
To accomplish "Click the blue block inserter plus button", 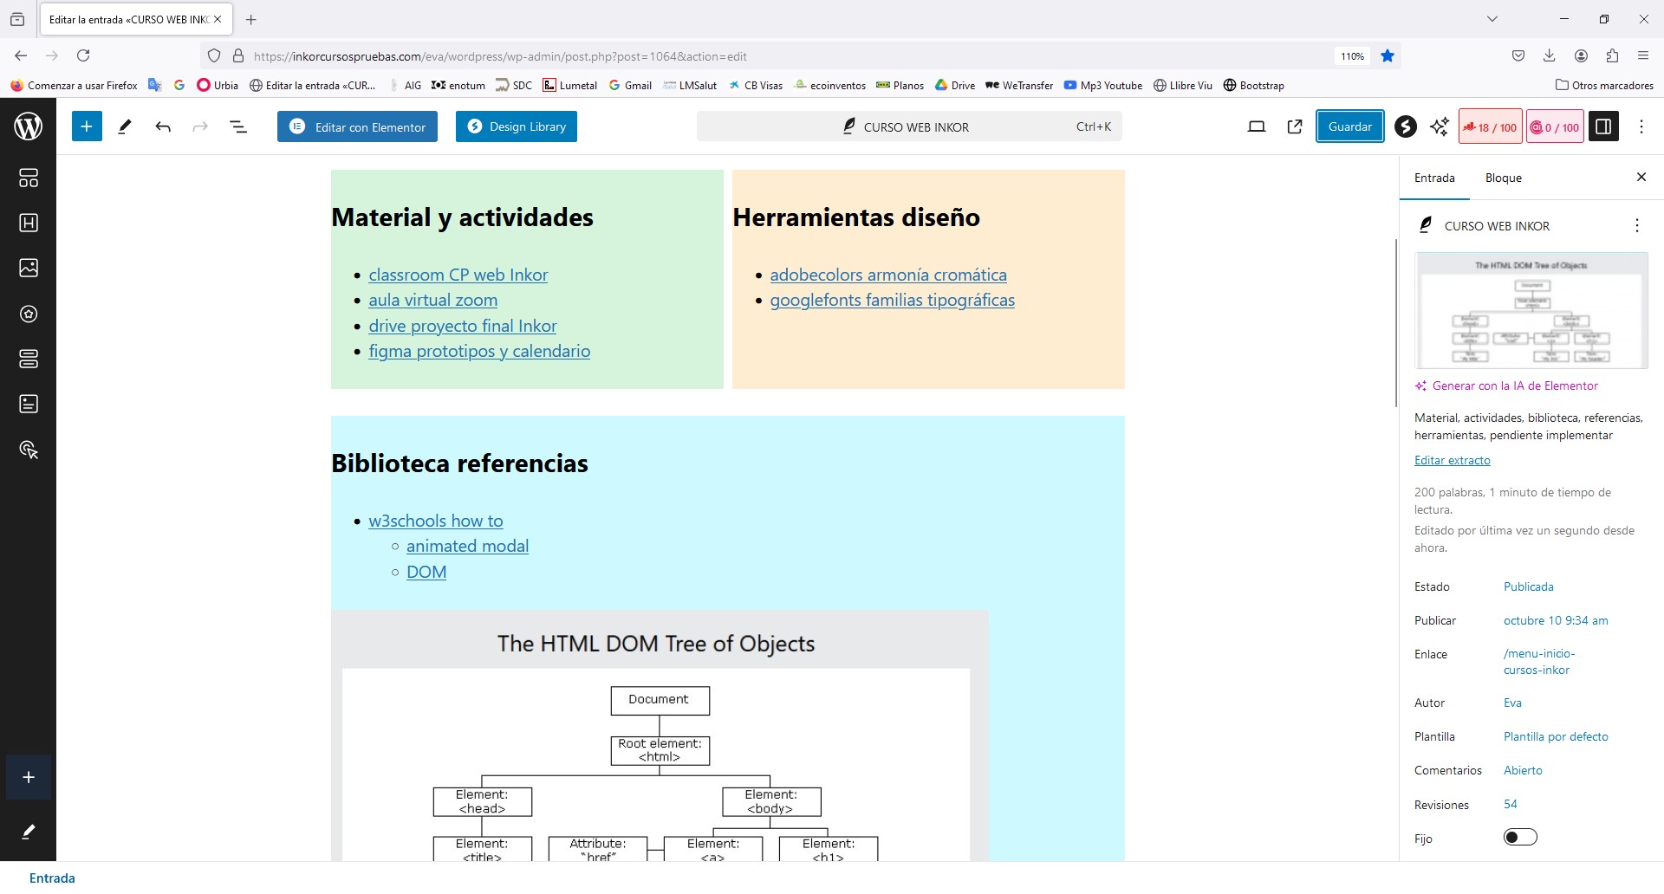I will pyautogui.click(x=87, y=126).
